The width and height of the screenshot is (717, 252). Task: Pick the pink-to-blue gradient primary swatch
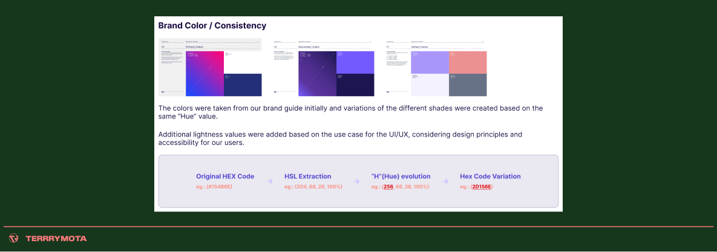tap(205, 74)
